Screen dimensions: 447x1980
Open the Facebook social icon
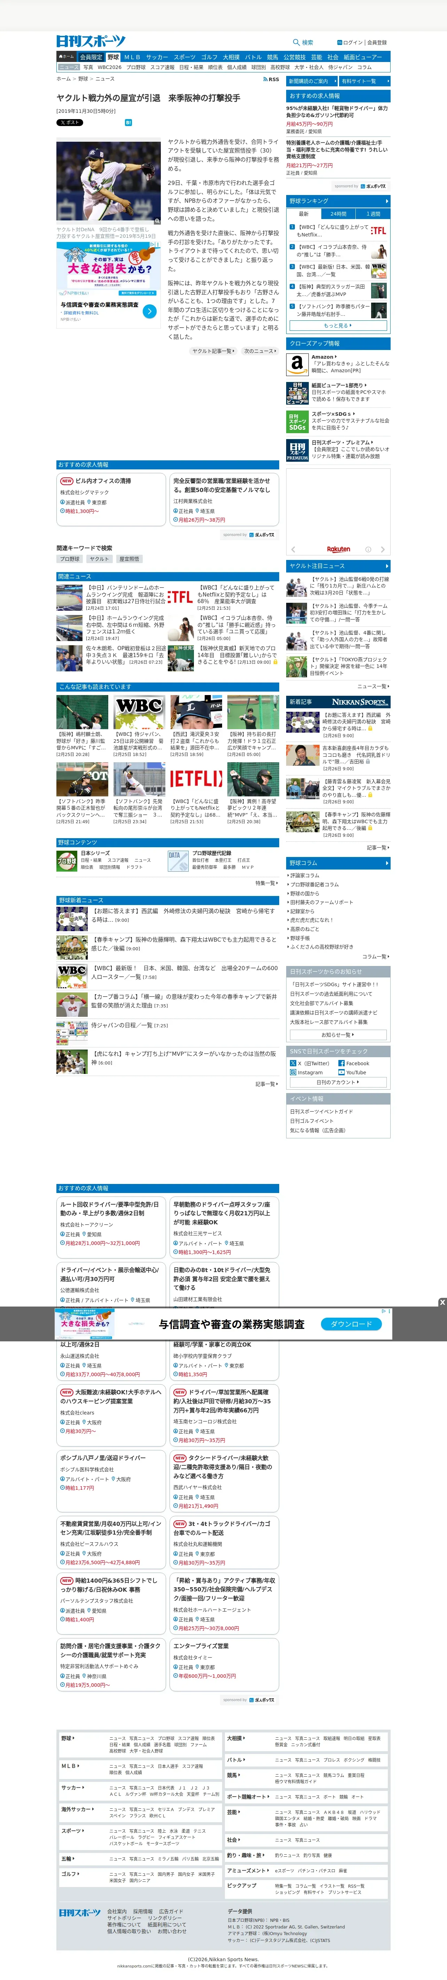(341, 1063)
